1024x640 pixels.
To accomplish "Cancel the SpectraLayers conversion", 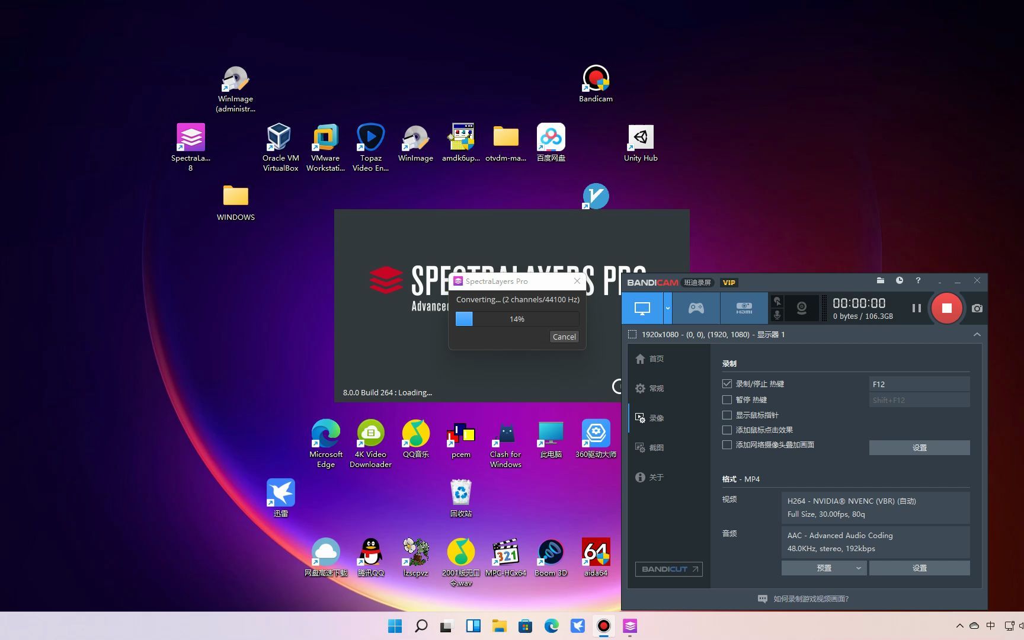I will 564,337.
